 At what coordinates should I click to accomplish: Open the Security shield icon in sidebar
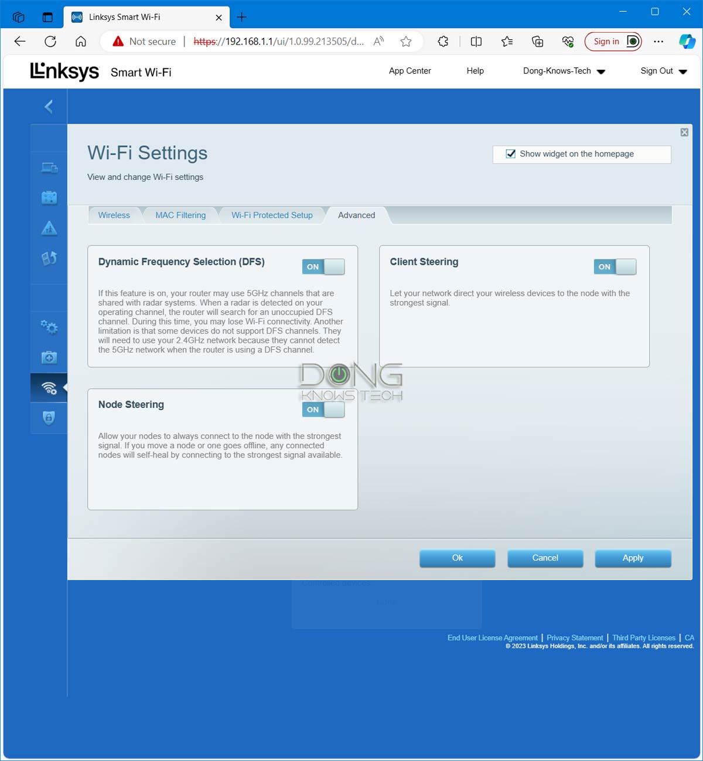click(x=49, y=418)
